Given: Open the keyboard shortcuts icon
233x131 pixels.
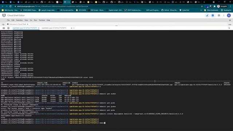Looking at the screenshot, I should [4, 28].
